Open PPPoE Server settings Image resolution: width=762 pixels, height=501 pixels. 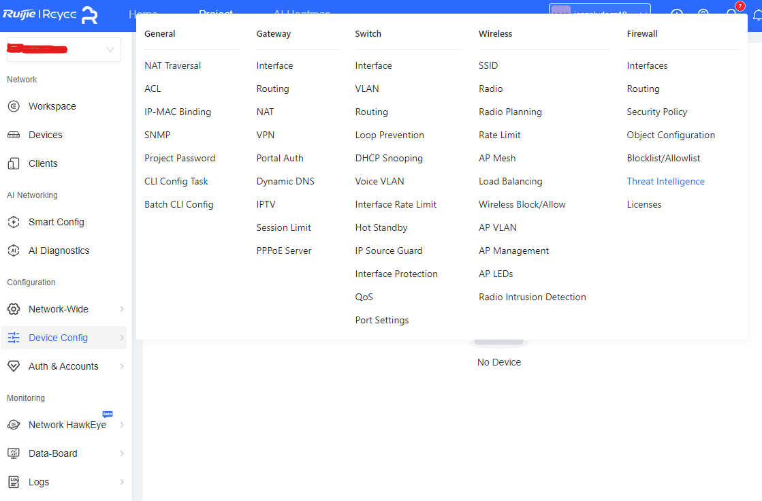(x=284, y=251)
